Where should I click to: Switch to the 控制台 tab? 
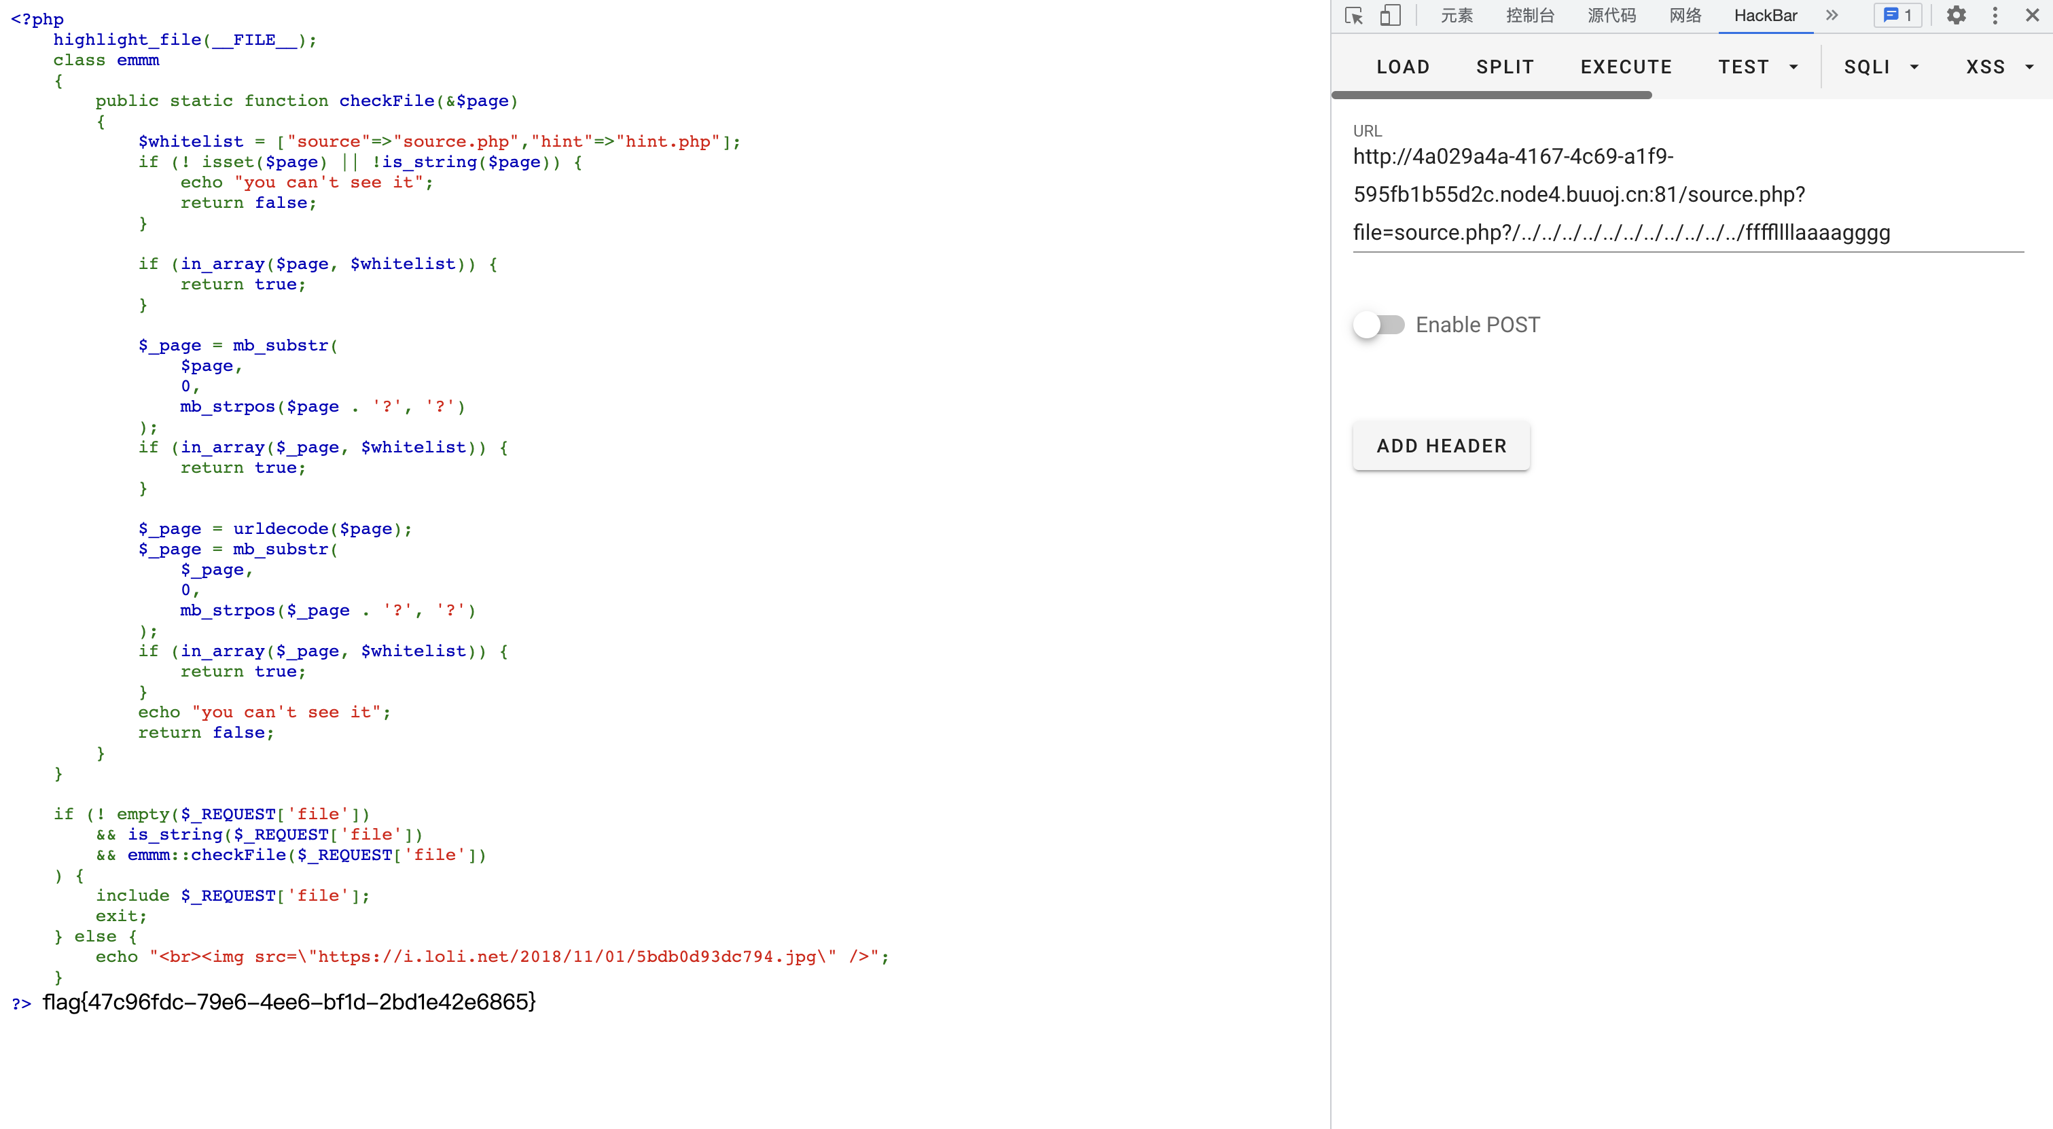coord(1530,16)
